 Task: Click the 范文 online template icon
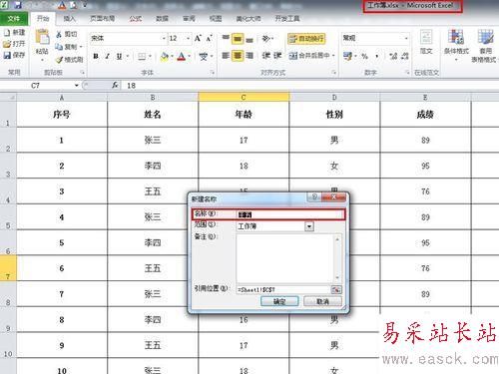click(426, 37)
